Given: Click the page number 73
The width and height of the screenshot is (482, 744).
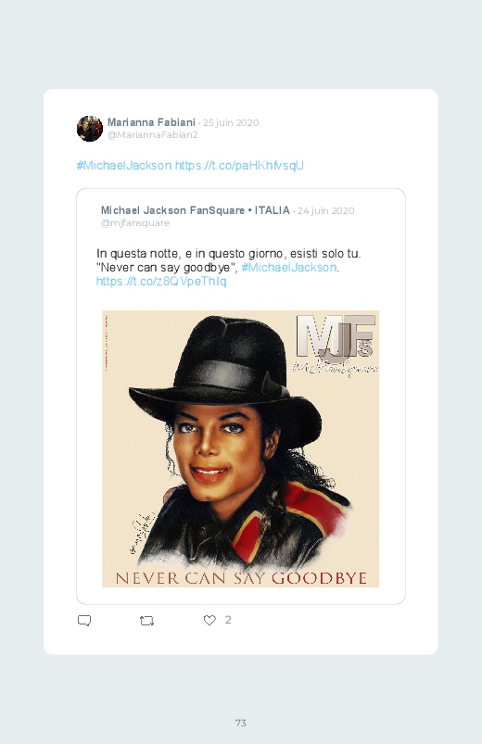Looking at the screenshot, I should [x=241, y=723].
